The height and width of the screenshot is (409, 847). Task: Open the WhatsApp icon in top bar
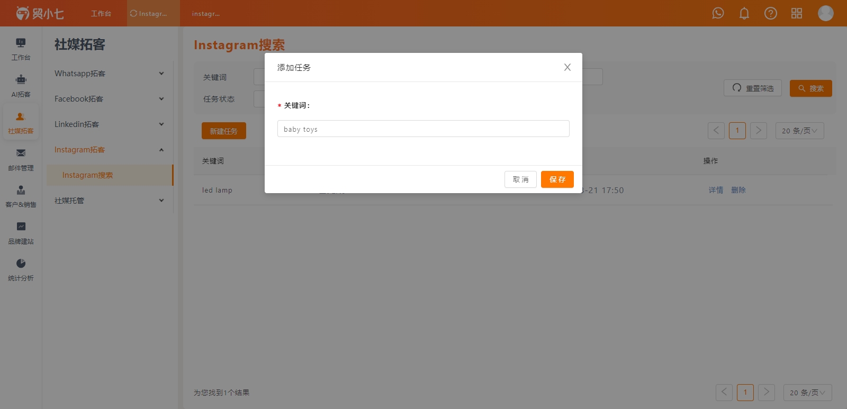point(718,13)
